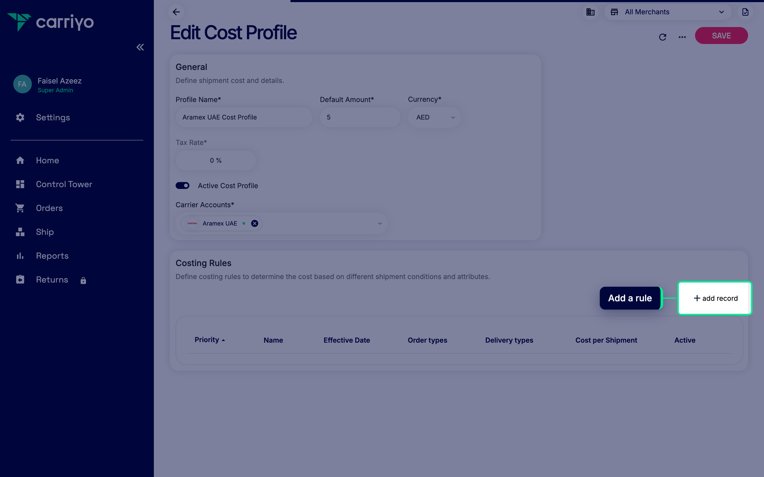
Task: Remove Aramex UAE carrier account chip
Action: (x=254, y=223)
